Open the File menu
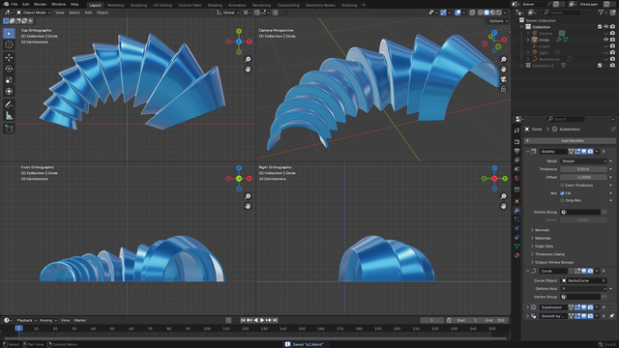This screenshot has height=348, width=619. [x=15, y=4]
